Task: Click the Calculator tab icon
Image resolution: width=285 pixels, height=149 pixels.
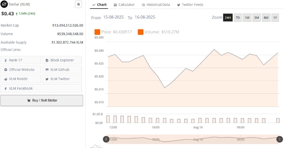Action: pos(115,5)
